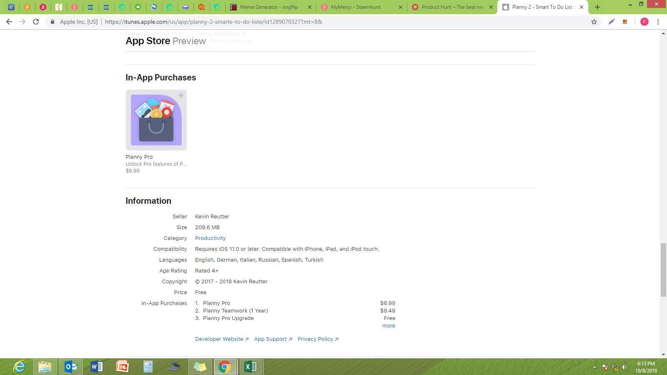This screenshot has width=667, height=375.
Task: Open the volume speaker control
Action: 624,367
